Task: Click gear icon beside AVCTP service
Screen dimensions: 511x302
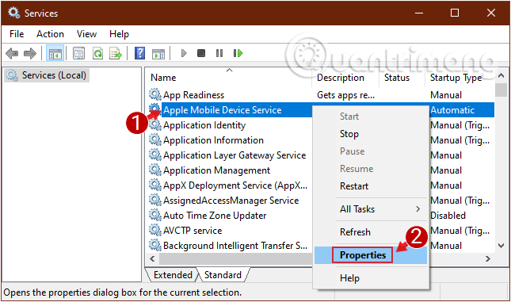Action: click(x=155, y=230)
